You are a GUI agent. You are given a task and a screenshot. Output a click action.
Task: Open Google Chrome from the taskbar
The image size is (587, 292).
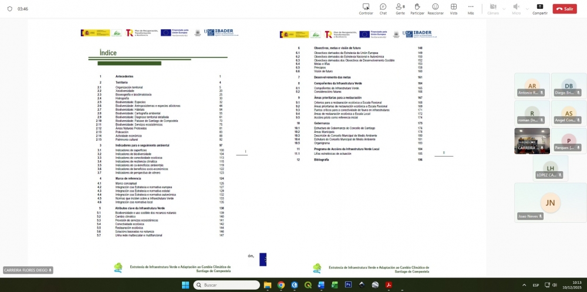click(x=281, y=285)
